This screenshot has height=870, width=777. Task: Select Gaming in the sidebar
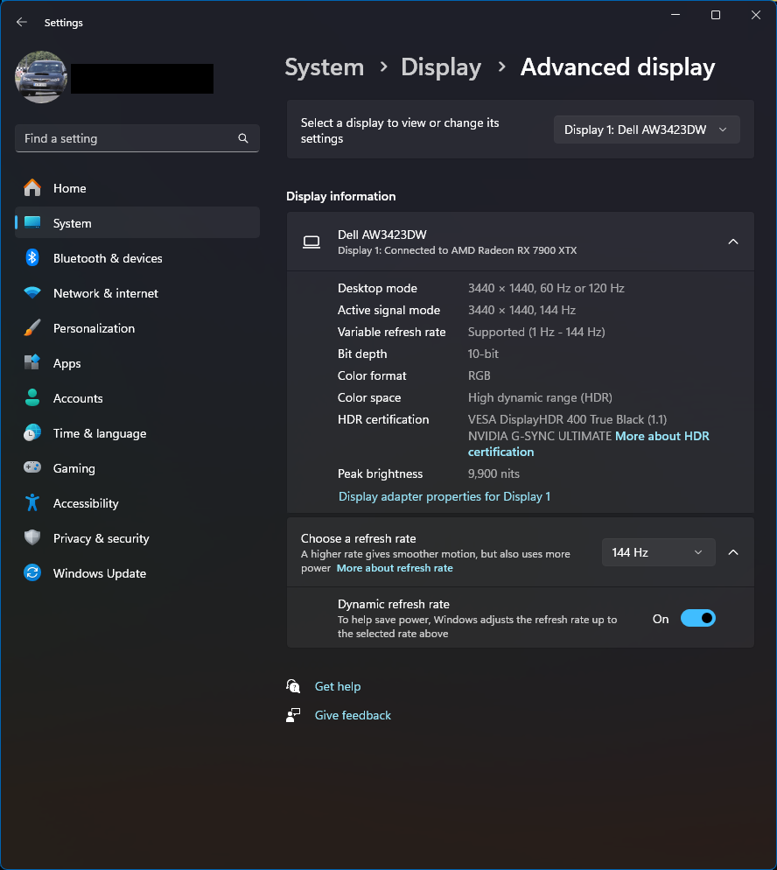tap(137, 467)
